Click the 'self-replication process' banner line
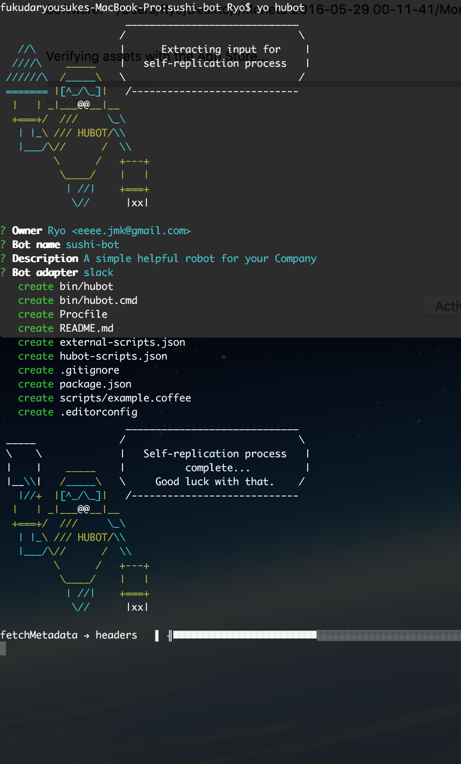The height and width of the screenshot is (764, 461). click(x=215, y=63)
